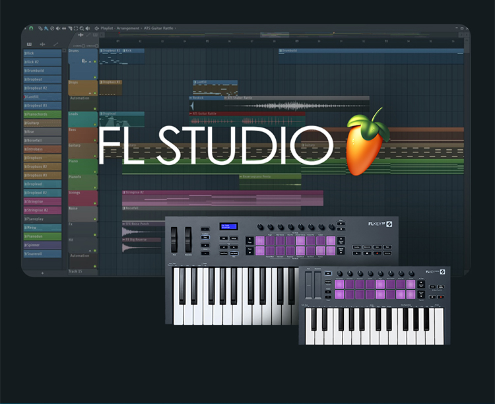Open the Arrangement breadcrumb menu
495x404 pixels.
point(128,28)
